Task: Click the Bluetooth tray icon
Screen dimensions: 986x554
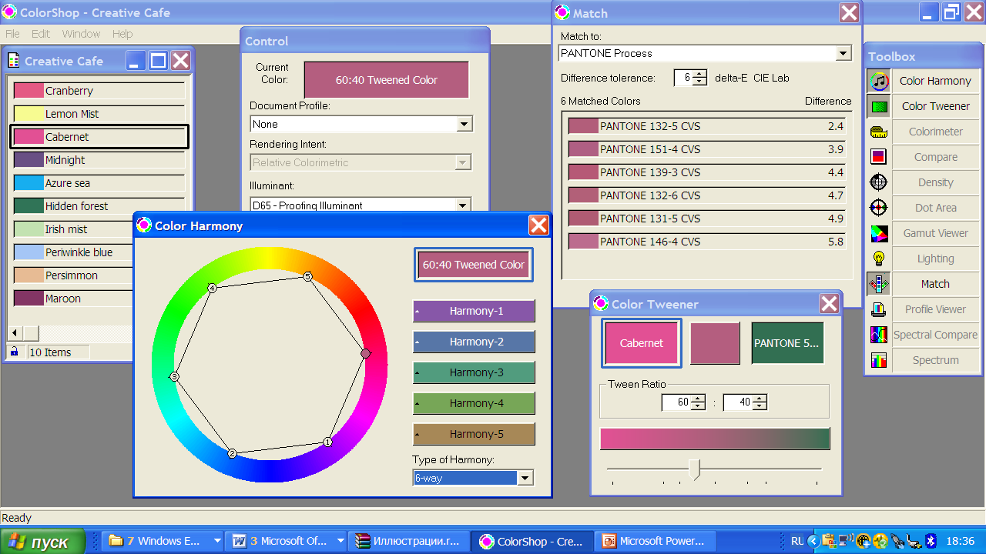Action: click(x=931, y=541)
